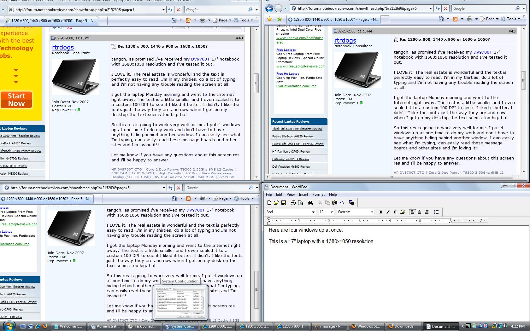Screen dimensions: 530x331
Task: Toggle Underline formatting in WordPad
Action: pos(395,212)
